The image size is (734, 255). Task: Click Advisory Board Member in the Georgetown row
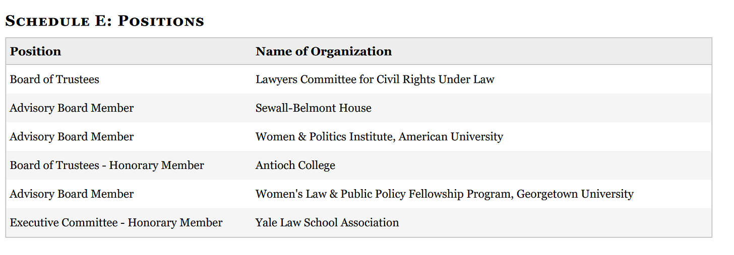pyautogui.click(x=72, y=194)
